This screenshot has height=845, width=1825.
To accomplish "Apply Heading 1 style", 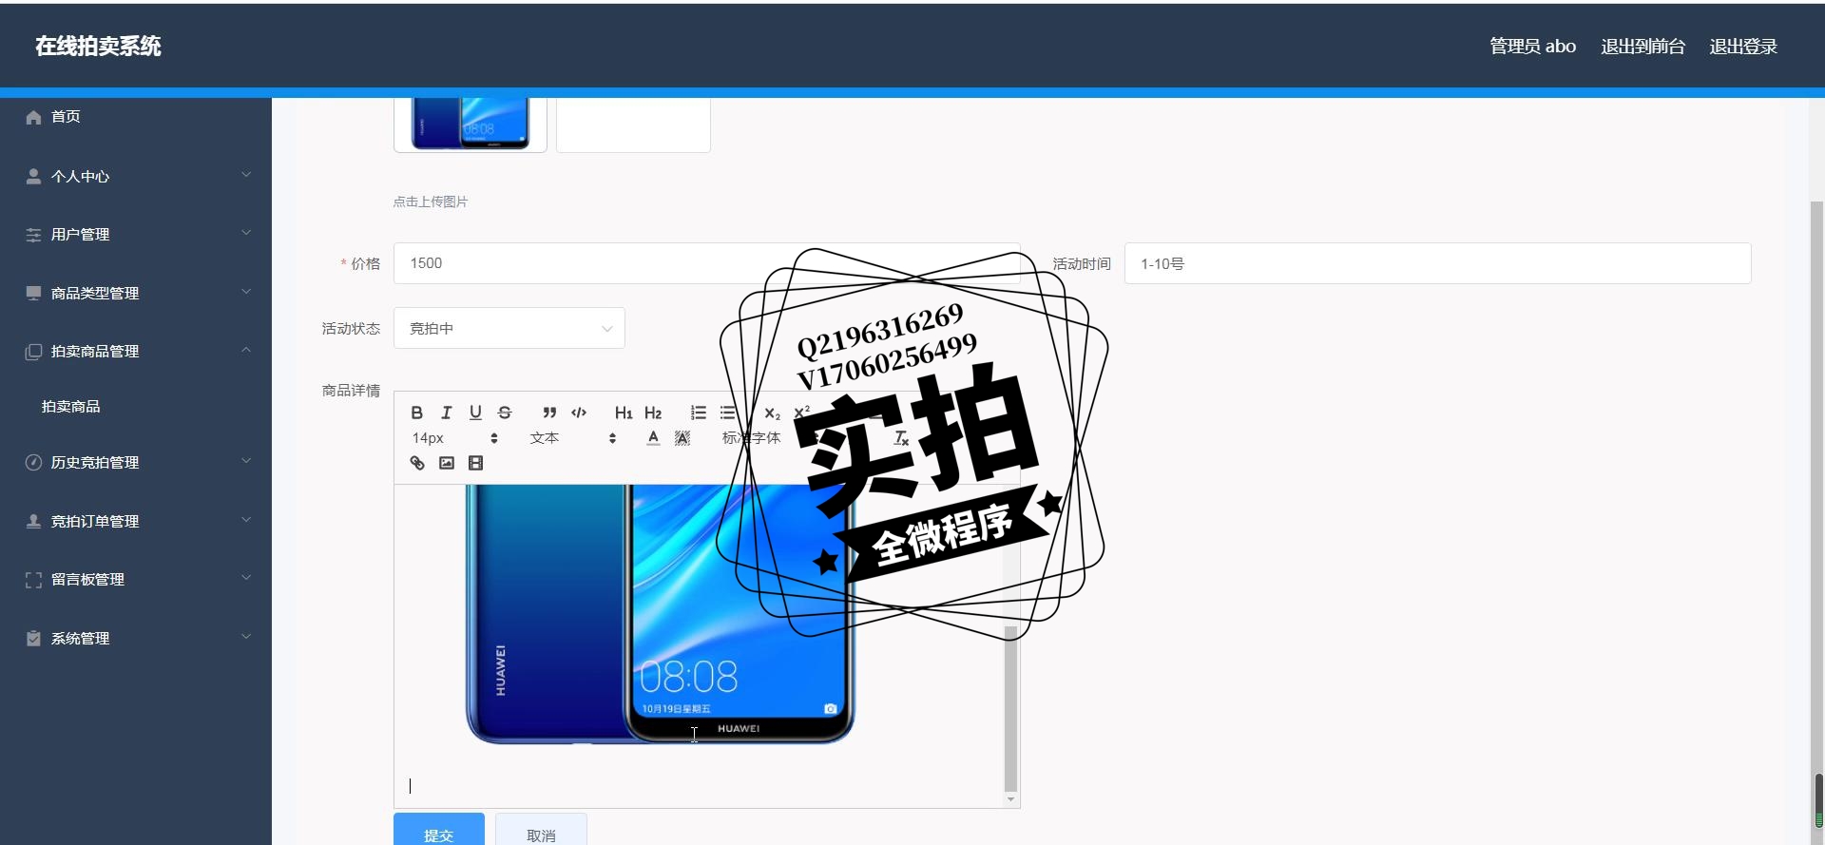I will pyautogui.click(x=624, y=413).
